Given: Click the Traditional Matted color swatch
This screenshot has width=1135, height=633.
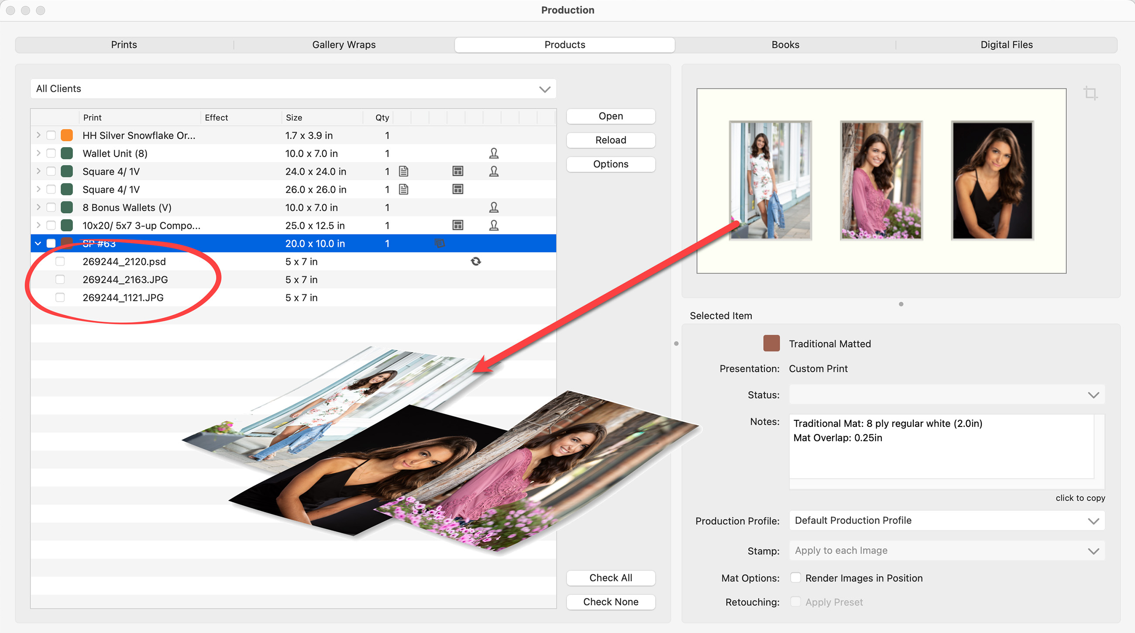Looking at the screenshot, I should pos(771,344).
